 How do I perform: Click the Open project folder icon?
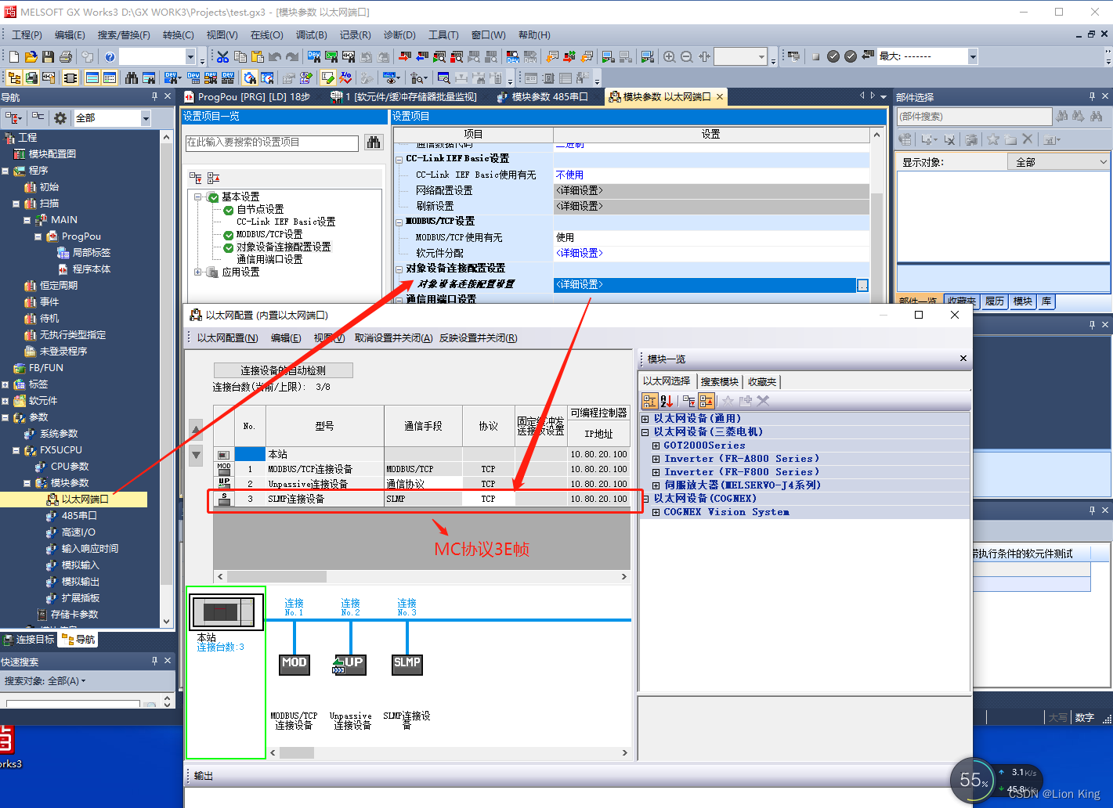tap(31, 56)
